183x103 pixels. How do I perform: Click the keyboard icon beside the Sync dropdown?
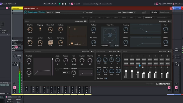pos(144,12)
